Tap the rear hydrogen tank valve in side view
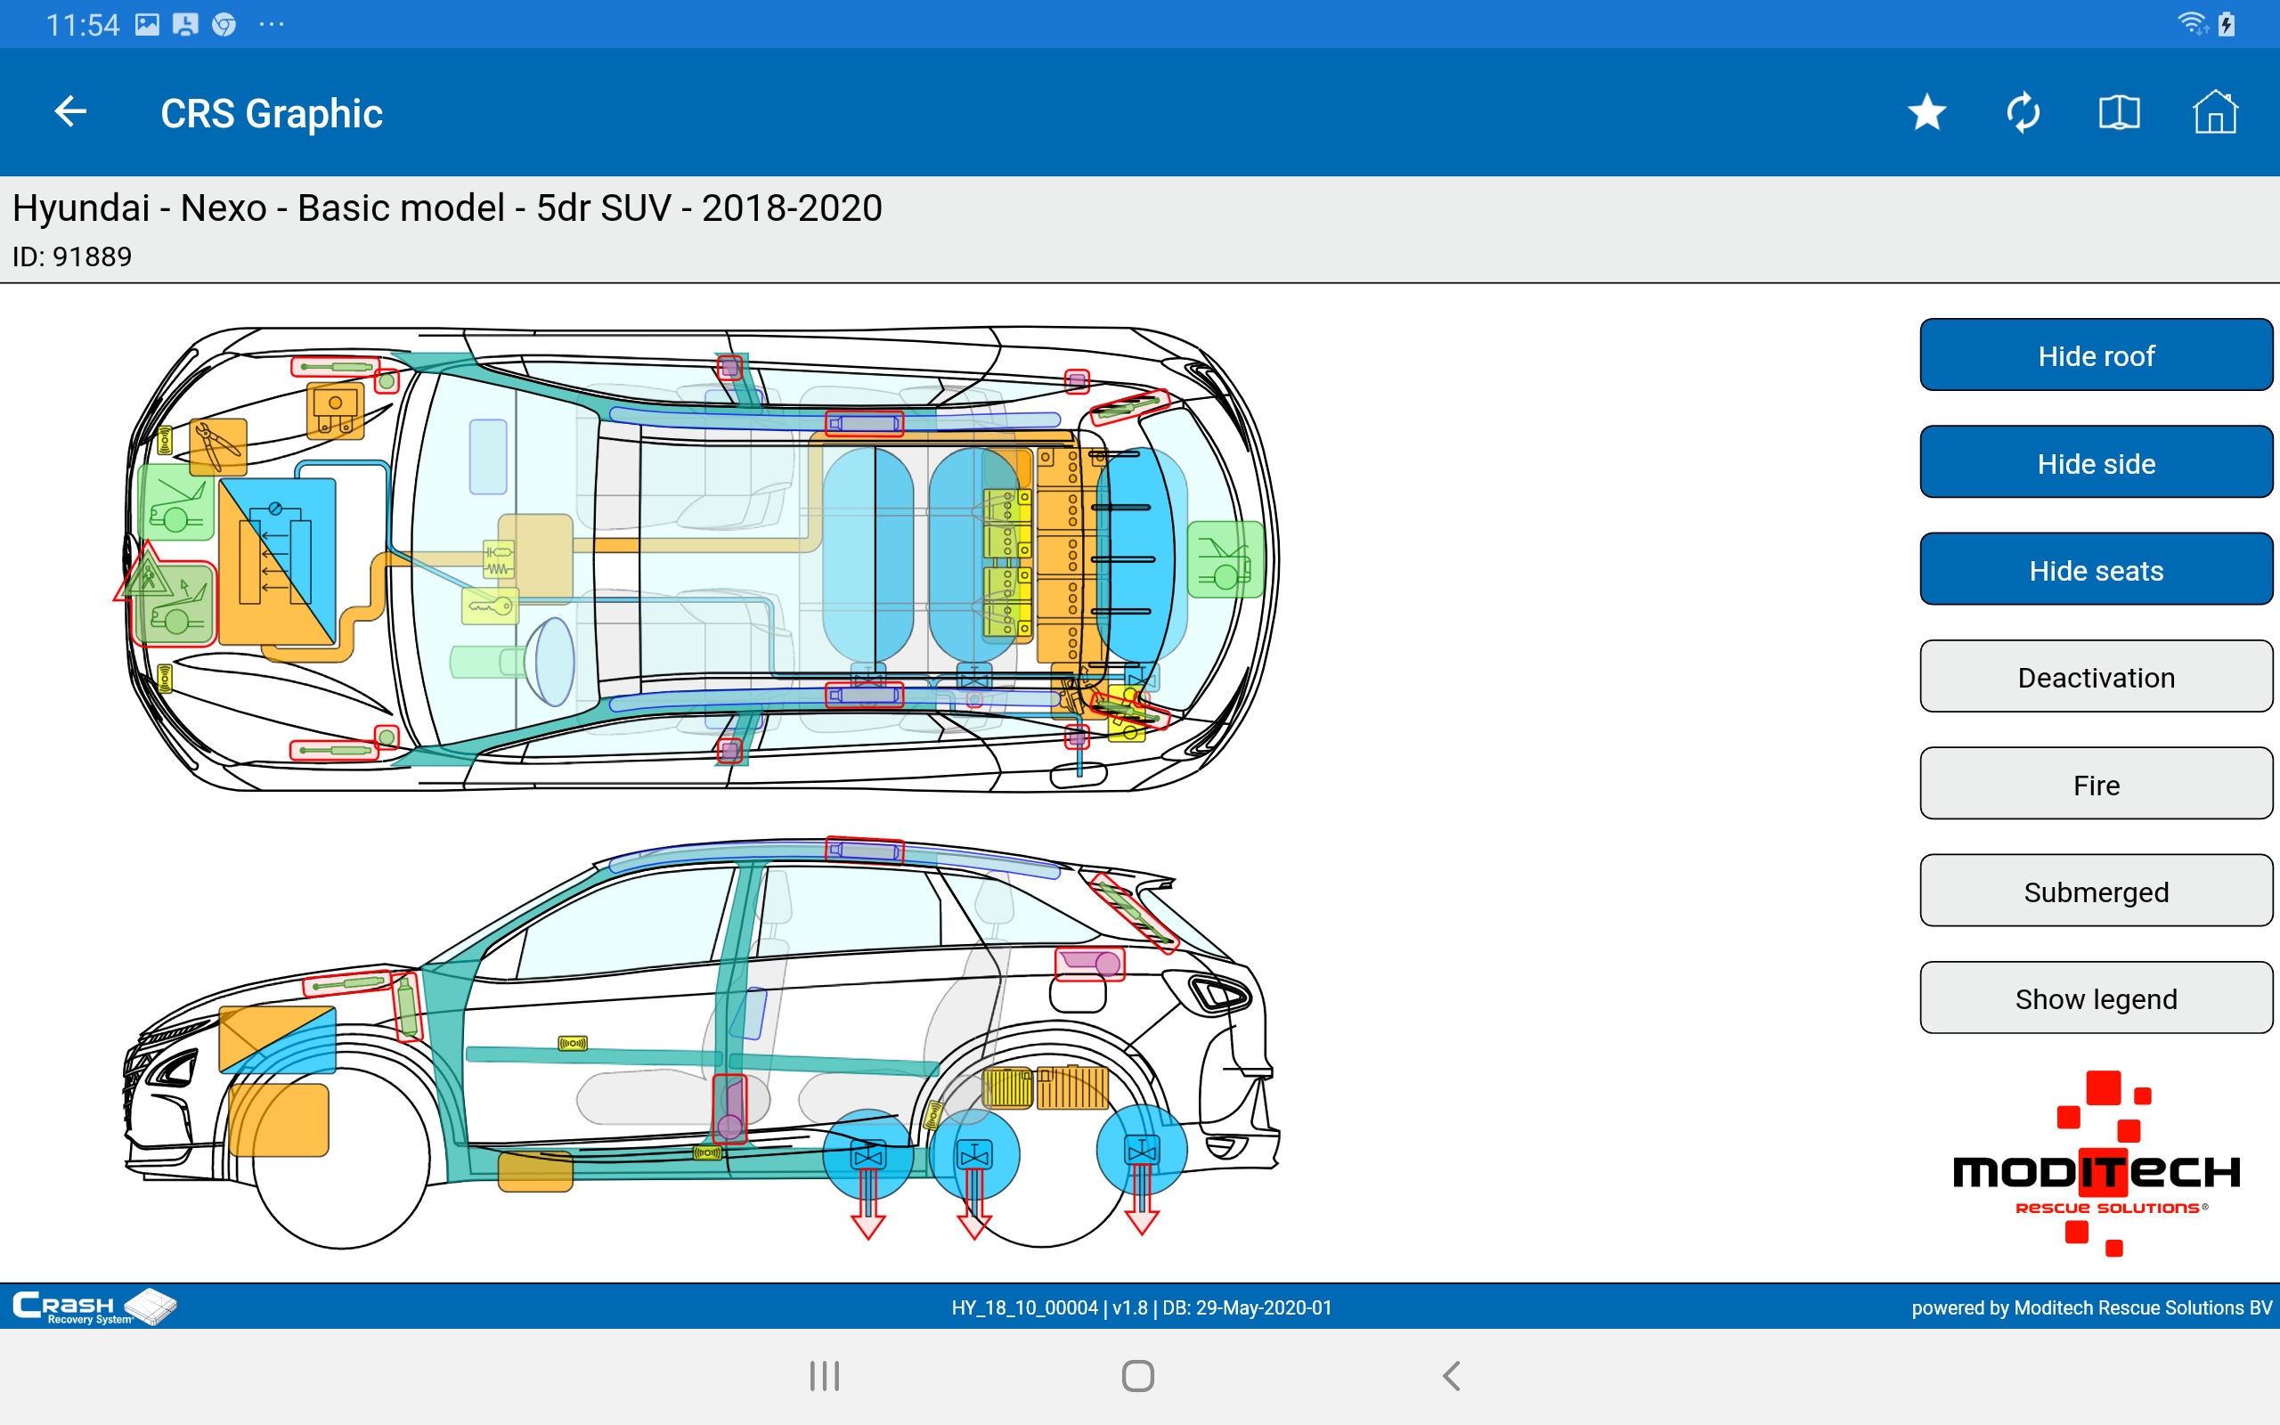The height and width of the screenshot is (1425, 2280). pyautogui.click(x=1141, y=1150)
